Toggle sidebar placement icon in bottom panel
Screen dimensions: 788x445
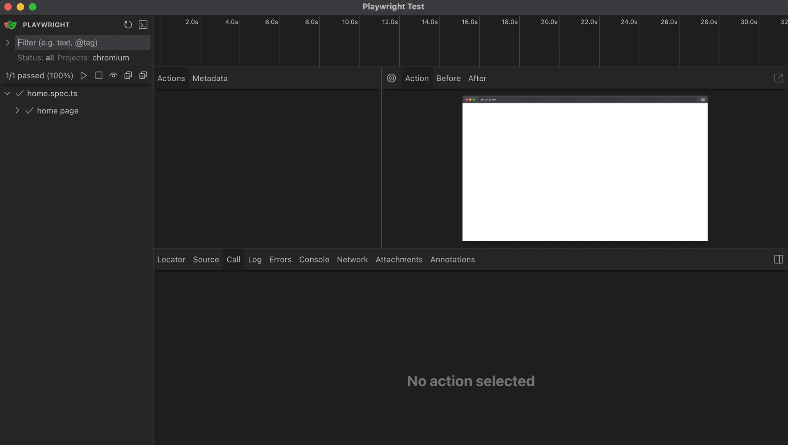[x=779, y=259]
